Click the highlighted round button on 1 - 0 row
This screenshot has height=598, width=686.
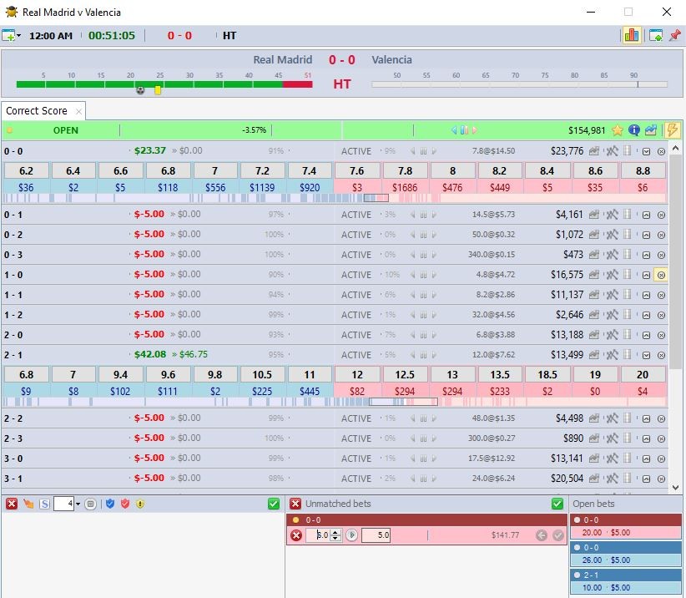point(661,275)
